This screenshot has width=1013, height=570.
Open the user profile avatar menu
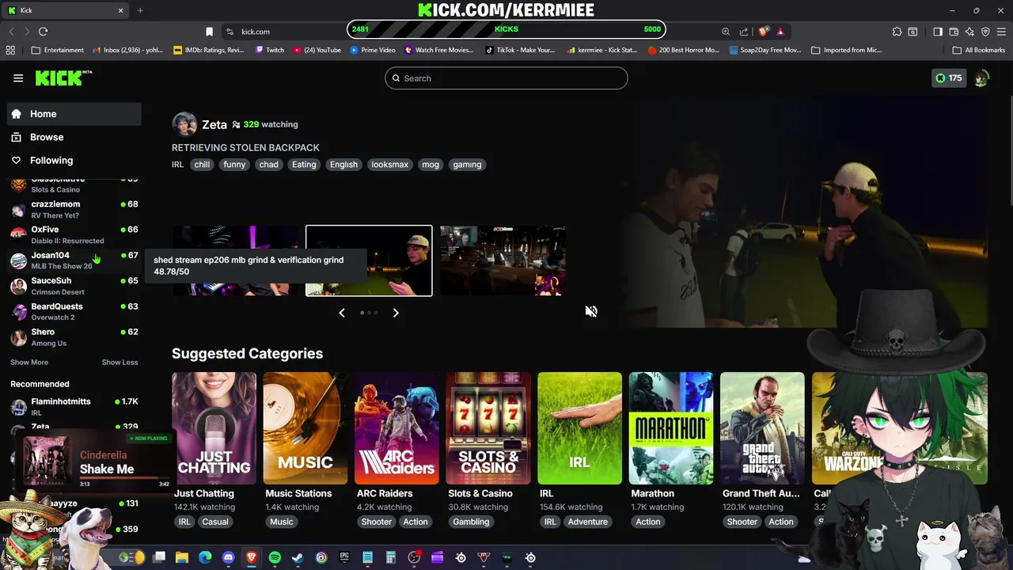coord(981,78)
